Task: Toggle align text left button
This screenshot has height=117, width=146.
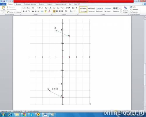Action: coord(54,11)
